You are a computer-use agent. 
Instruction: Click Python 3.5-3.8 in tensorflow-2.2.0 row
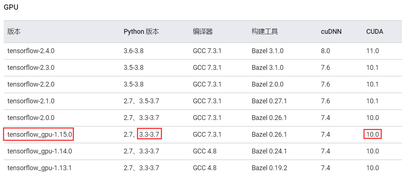point(134,84)
